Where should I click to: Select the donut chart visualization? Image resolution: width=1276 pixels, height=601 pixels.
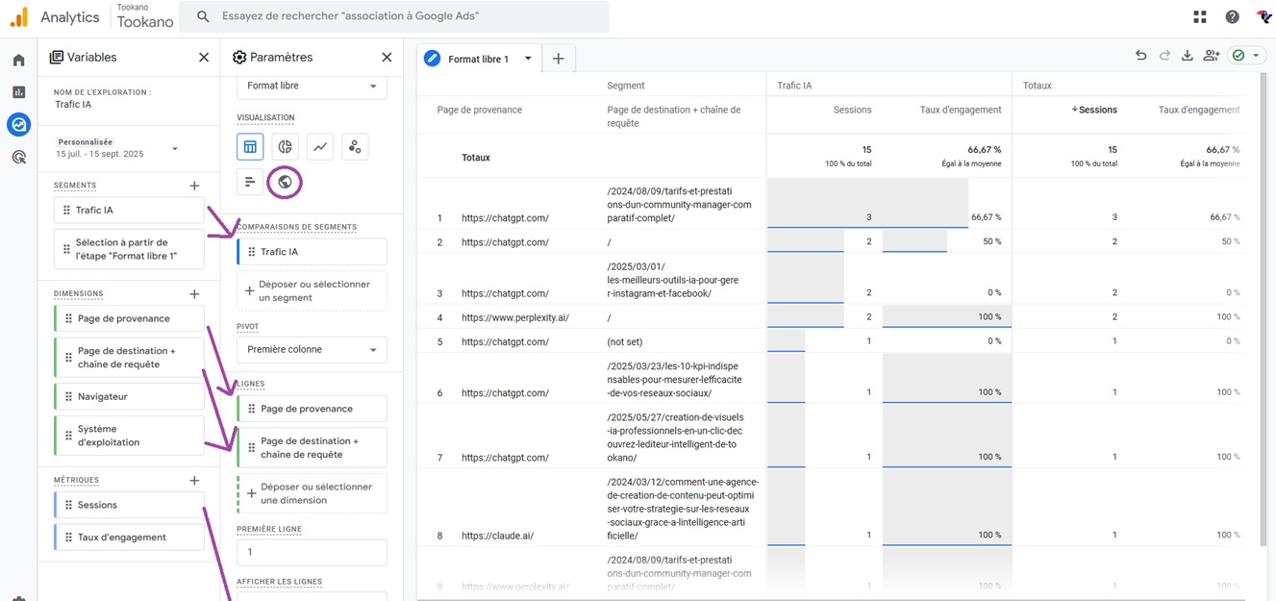click(x=285, y=147)
